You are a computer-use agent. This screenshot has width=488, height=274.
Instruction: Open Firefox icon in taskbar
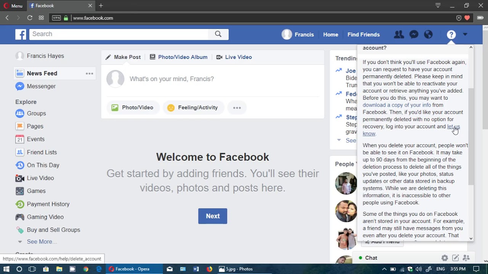[209, 269]
